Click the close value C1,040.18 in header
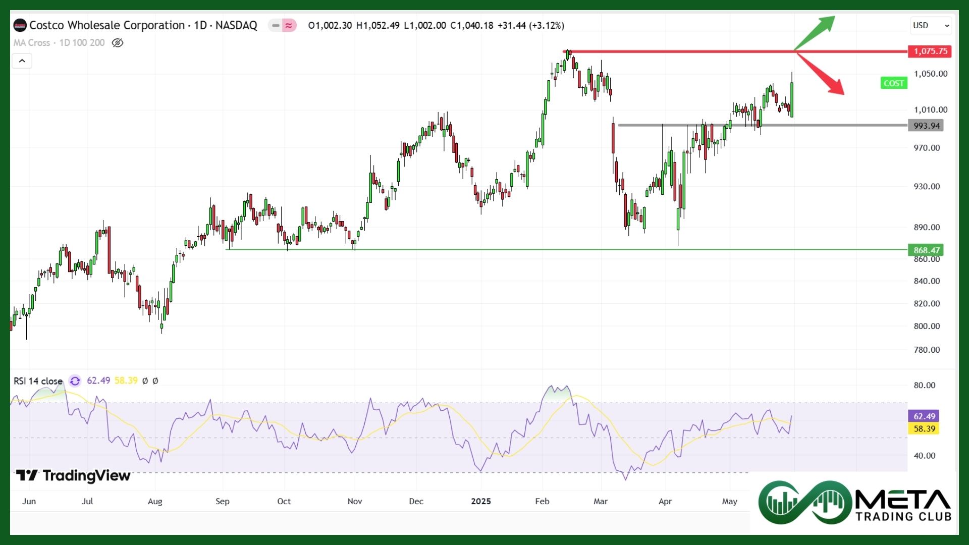969x545 pixels. click(x=471, y=25)
